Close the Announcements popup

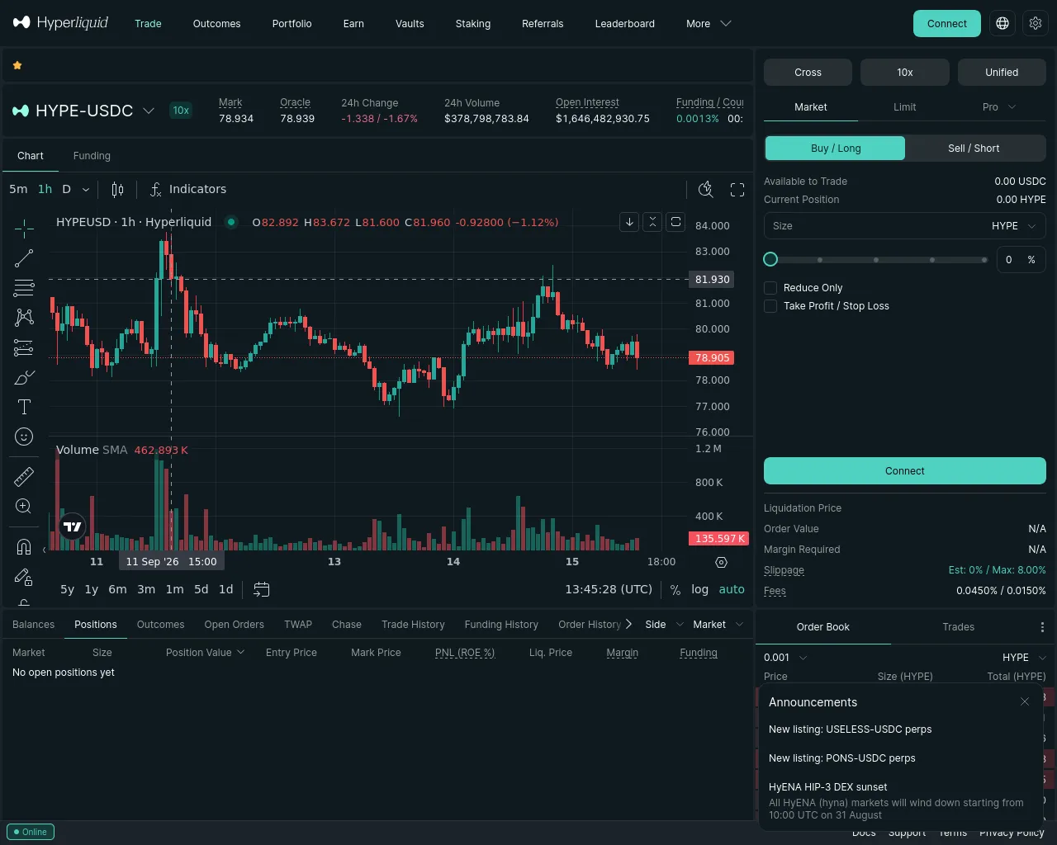point(1025,701)
